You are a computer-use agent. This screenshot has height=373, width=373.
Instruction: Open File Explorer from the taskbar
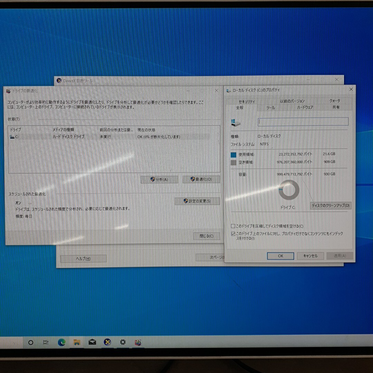77,342
